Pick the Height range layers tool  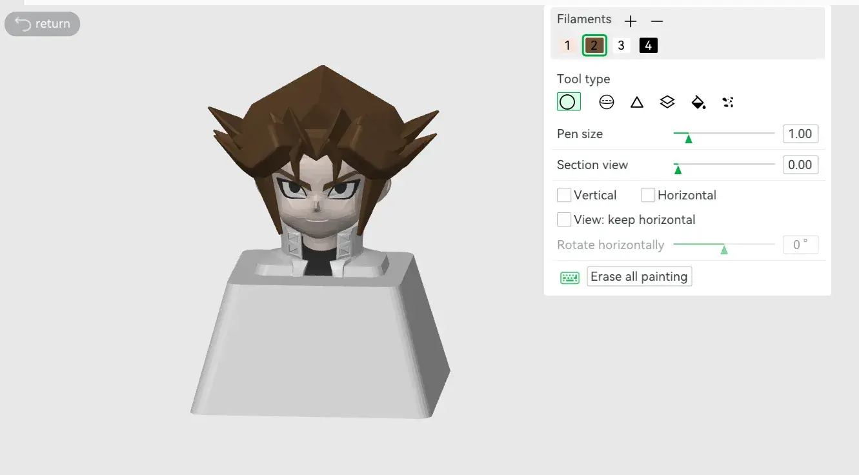667,102
